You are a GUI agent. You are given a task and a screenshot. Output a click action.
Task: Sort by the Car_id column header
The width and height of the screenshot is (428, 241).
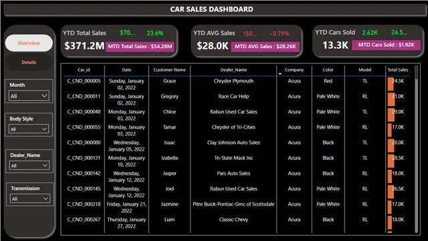pyautogui.click(x=84, y=70)
